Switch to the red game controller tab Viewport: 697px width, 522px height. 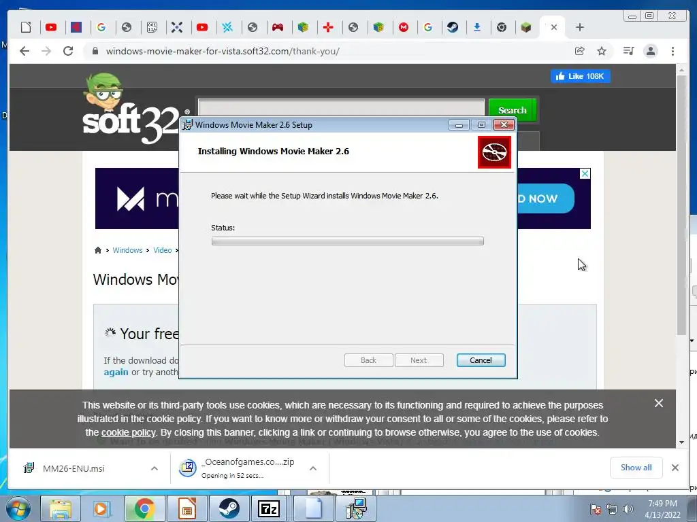click(x=278, y=27)
